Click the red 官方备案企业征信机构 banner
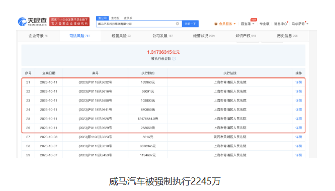Screen dimensions: 335x191 click(x=69, y=22)
